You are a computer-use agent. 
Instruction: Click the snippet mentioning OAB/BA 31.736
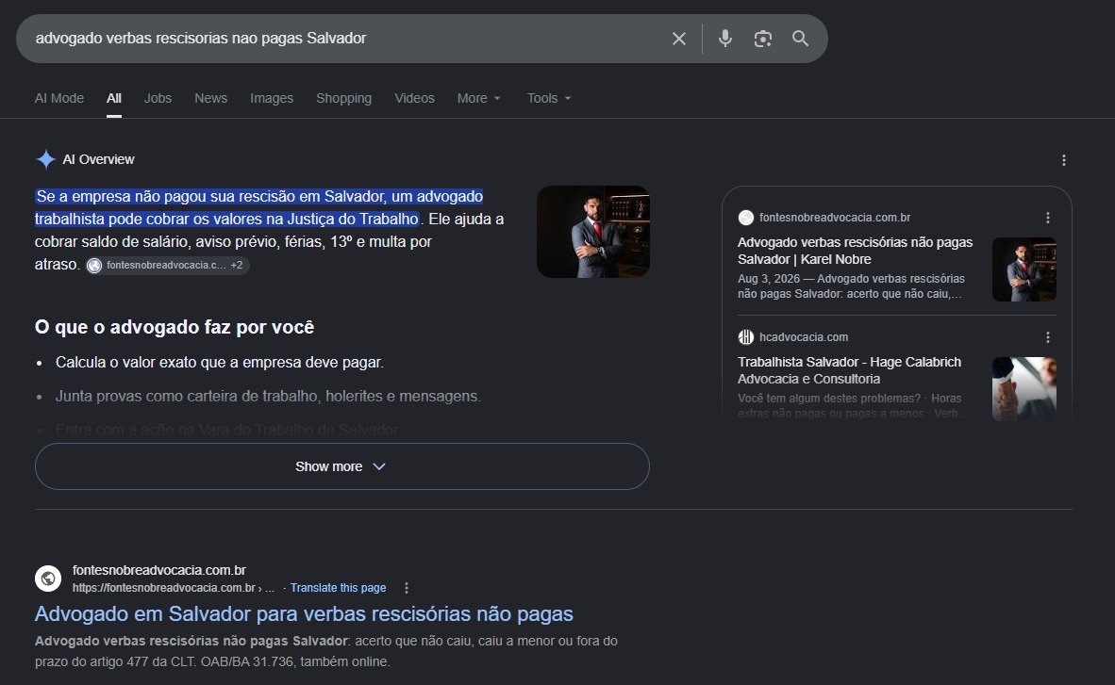click(325, 651)
